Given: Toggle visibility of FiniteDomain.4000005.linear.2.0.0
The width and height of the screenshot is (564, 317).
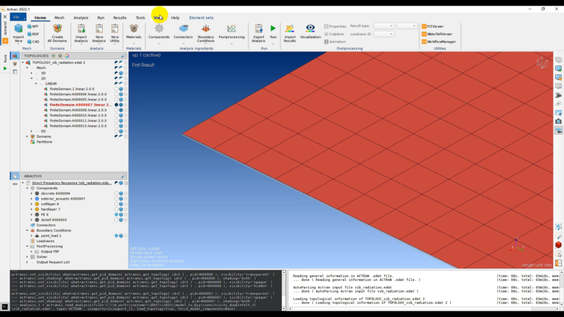Looking at the screenshot, I should click(116, 100).
